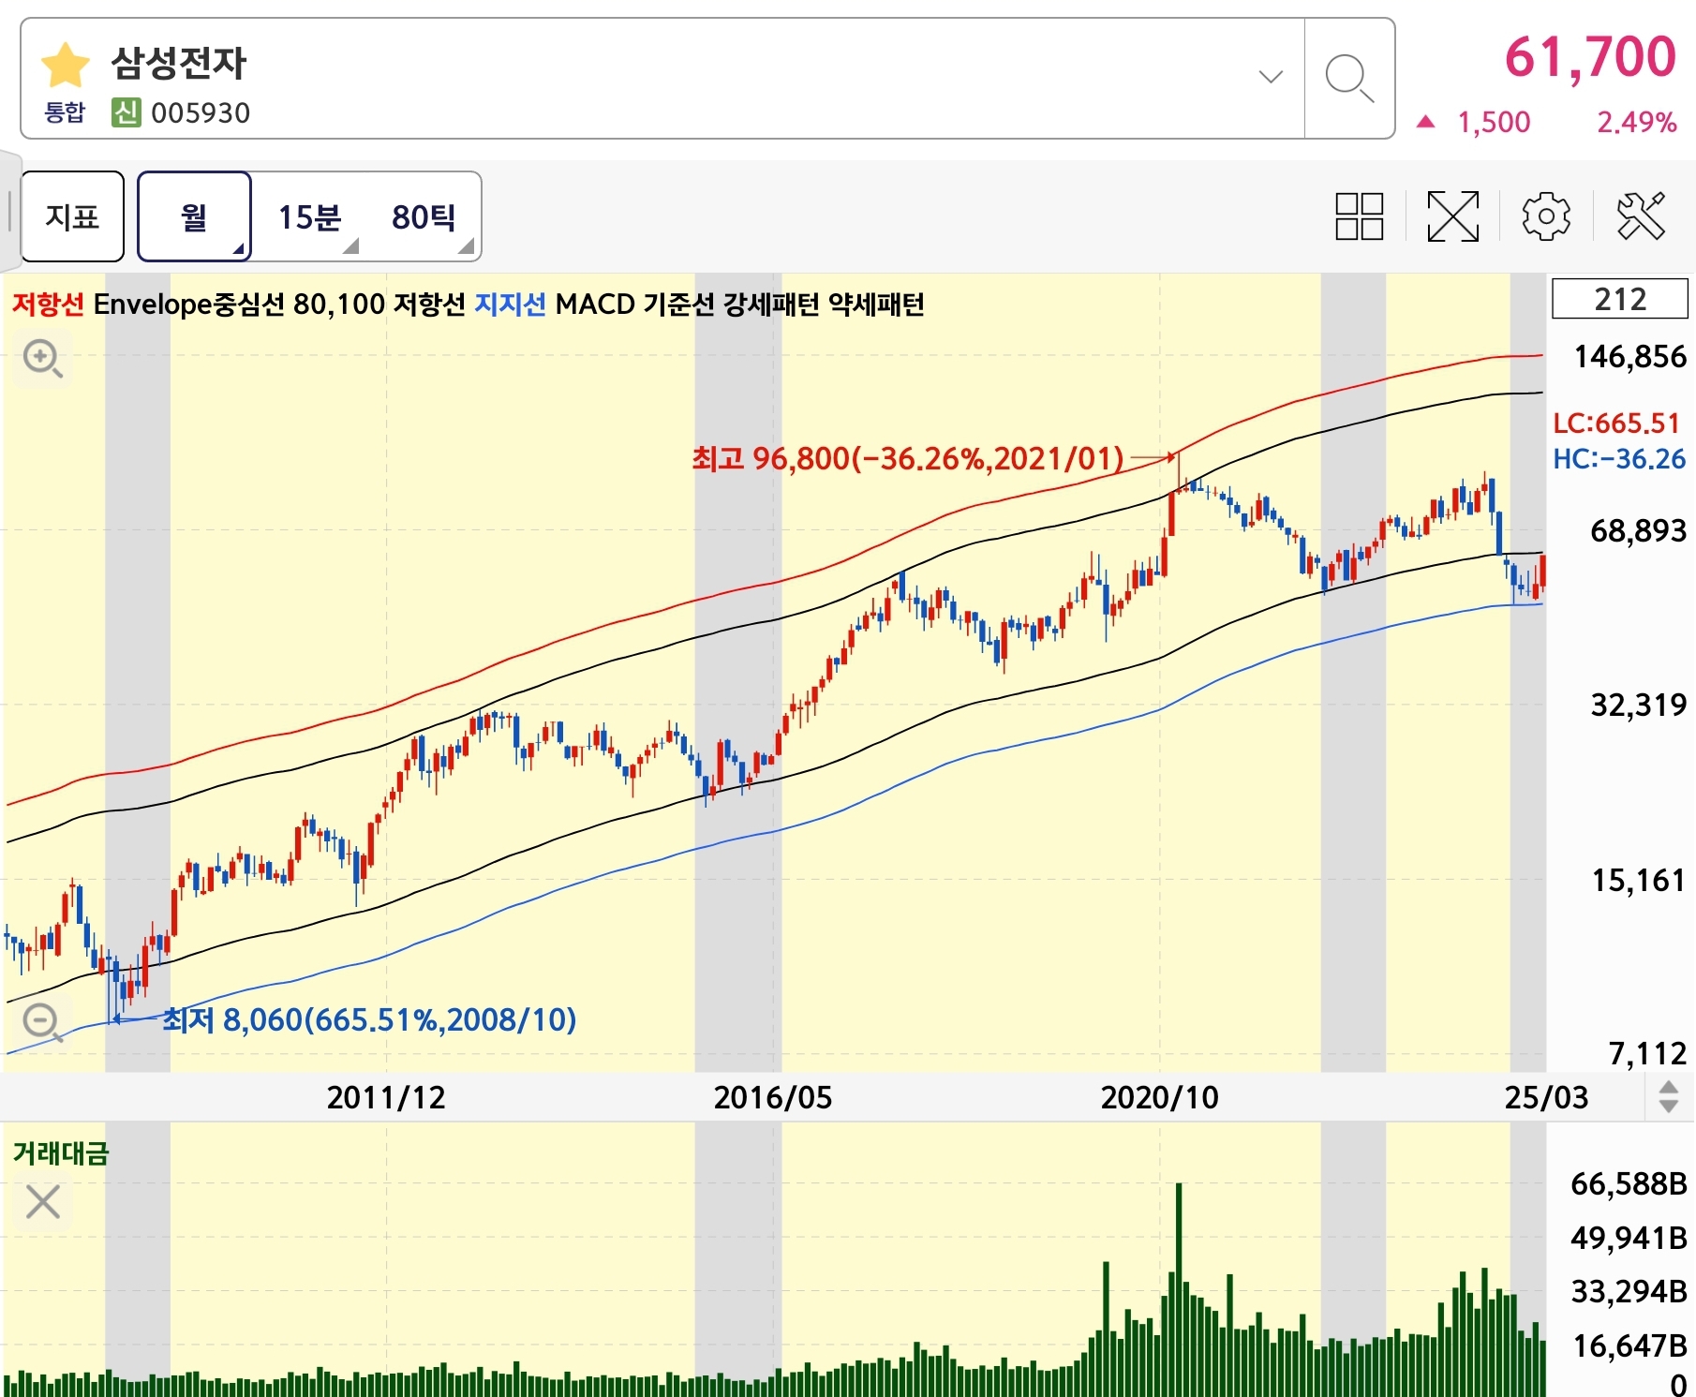The width and height of the screenshot is (1696, 1397).
Task: Select the 80틱 tick period tab
Action: (424, 216)
